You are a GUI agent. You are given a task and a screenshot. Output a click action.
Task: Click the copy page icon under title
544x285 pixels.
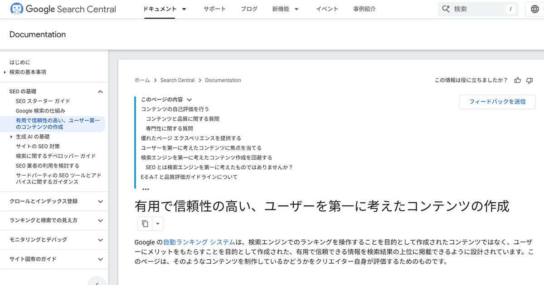(145, 223)
